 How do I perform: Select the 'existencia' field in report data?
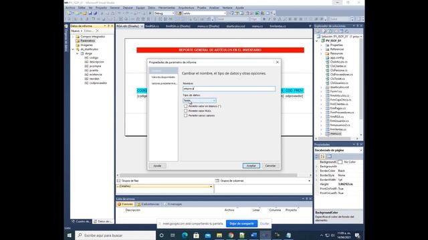96,75
